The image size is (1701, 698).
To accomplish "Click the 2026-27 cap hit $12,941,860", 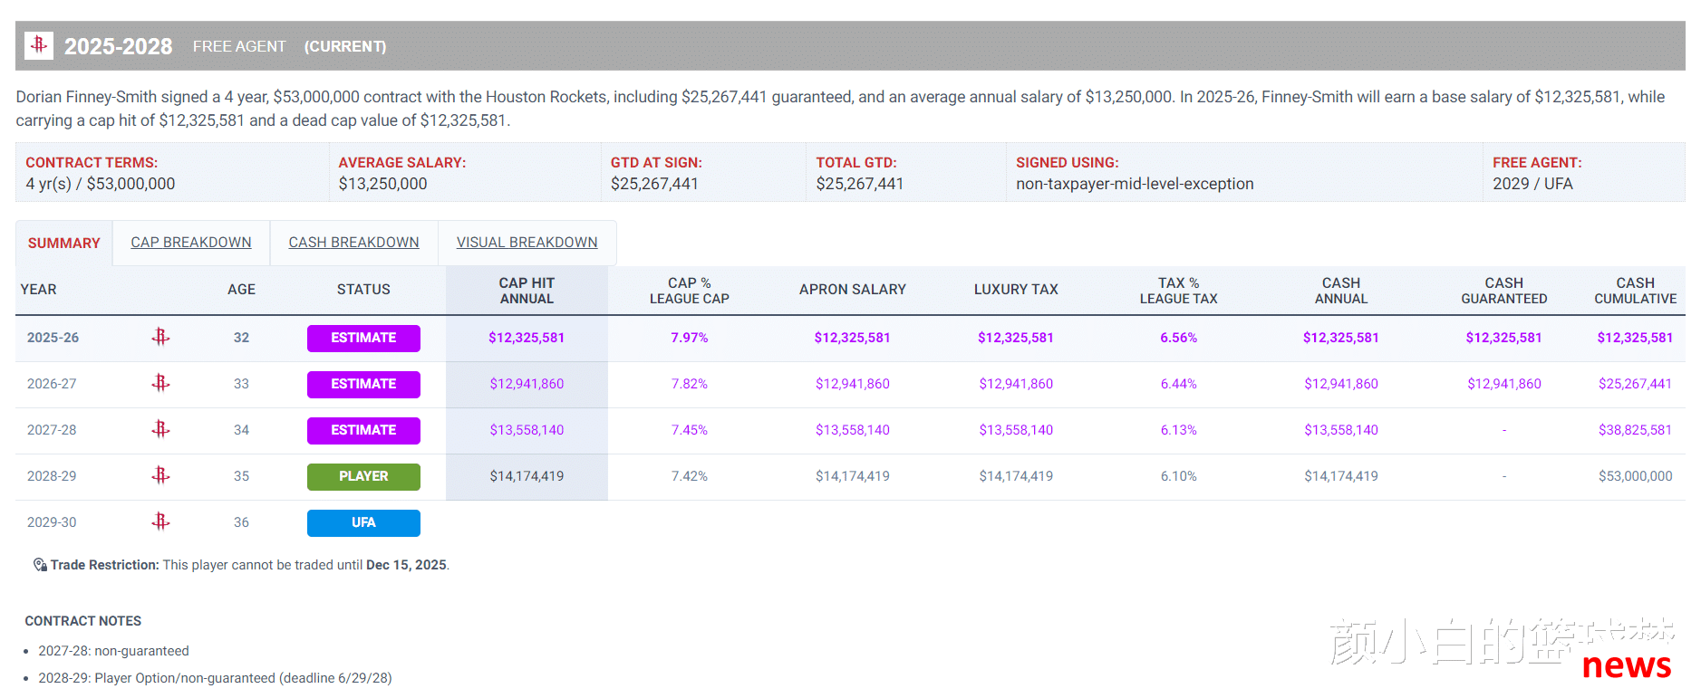I will [x=527, y=384].
